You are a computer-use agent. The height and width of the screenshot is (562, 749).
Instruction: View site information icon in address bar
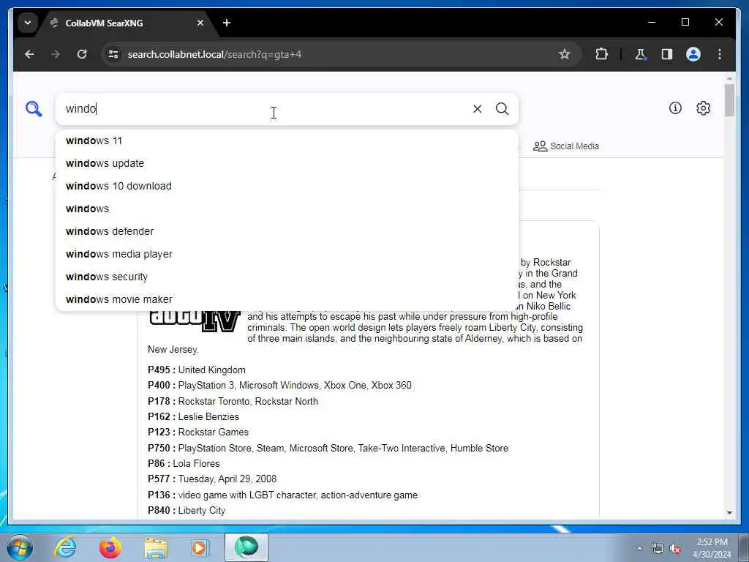(113, 54)
